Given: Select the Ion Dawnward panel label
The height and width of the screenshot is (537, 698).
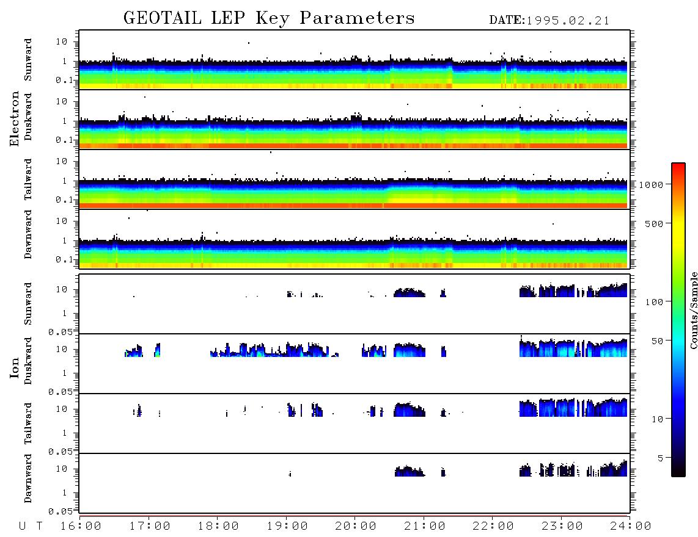Looking at the screenshot, I should coord(28,478).
